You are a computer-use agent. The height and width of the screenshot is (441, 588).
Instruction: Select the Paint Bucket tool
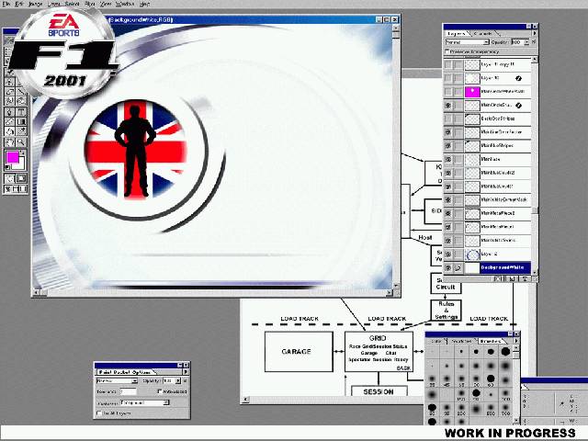10,131
